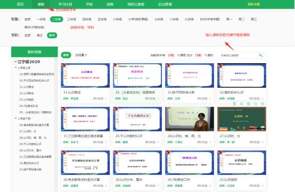Open the 后台管理 menu
Viewport: 295px width, 192px height.
165,4
